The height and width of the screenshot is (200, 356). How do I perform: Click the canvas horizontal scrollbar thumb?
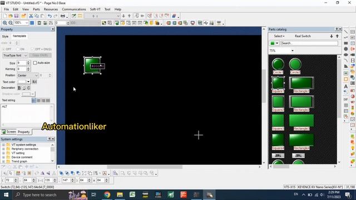tap(145, 167)
